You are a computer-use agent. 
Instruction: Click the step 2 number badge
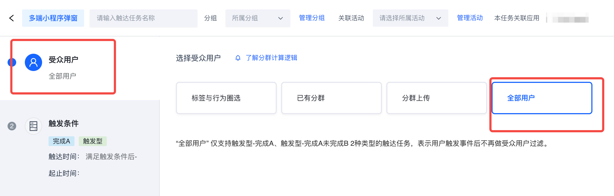(12, 126)
